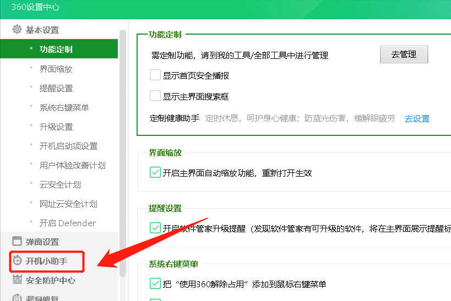Image resolution: width=451 pixels, height=301 pixels.
Task: Select 功能定制 in sidebar
Action: pyautogui.click(x=59, y=49)
